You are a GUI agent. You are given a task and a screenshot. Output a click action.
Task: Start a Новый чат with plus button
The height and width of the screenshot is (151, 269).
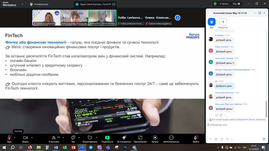pyautogui.click(x=223, y=22)
